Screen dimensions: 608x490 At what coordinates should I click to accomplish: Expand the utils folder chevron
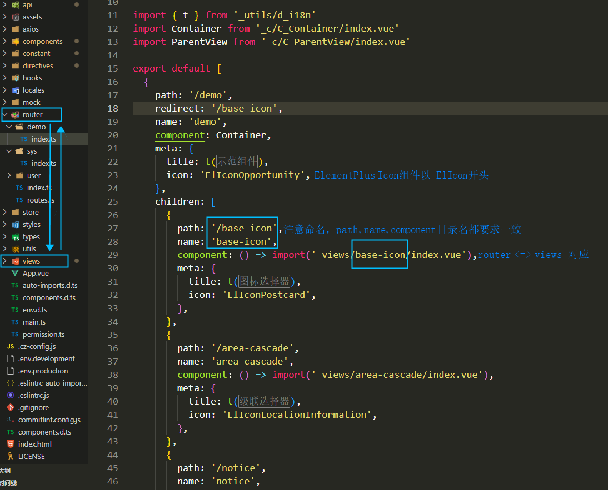click(4, 249)
